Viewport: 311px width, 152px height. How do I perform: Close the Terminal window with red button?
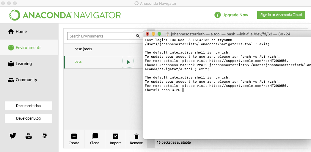pyautogui.click(x=147, y=34)
